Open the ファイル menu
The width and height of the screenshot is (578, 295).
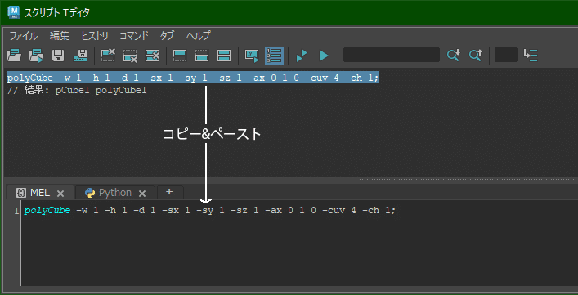[x=23, y=36]
